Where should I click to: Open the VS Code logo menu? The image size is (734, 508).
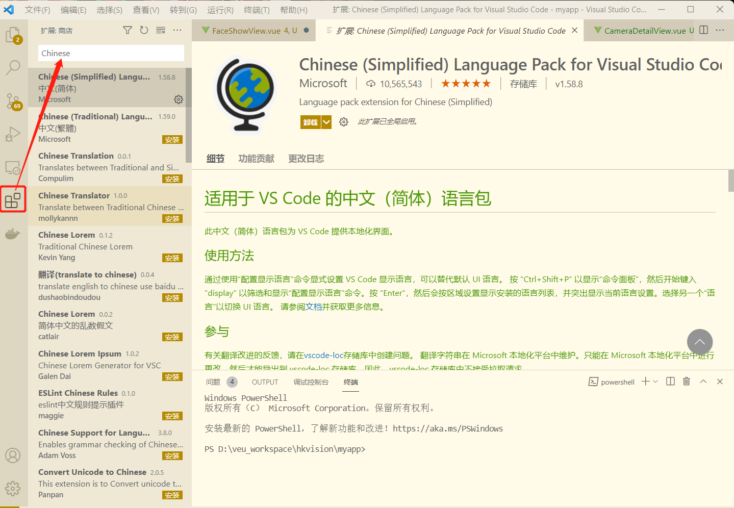pos(9,9)
